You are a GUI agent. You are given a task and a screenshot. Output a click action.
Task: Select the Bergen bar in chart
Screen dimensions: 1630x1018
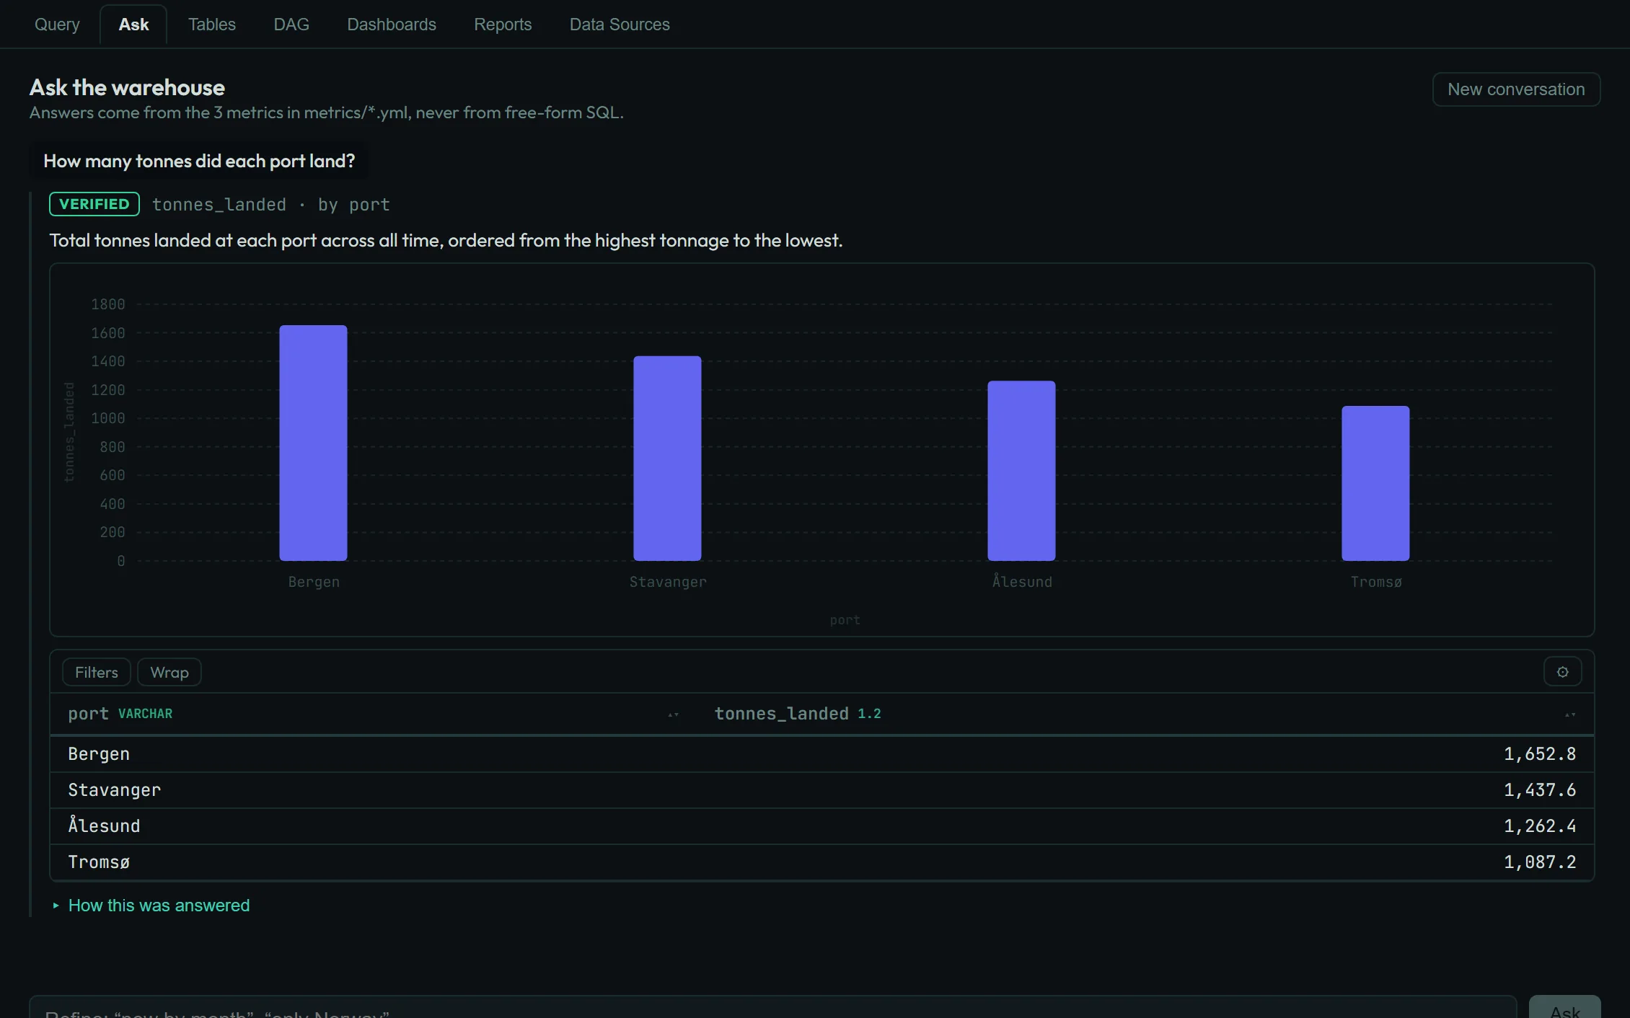click(x=313, y=443)
